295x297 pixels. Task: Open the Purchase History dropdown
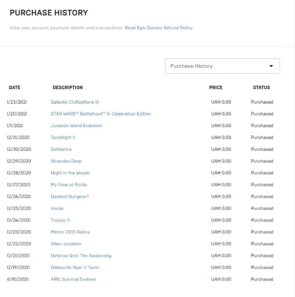tap(222, 66)
